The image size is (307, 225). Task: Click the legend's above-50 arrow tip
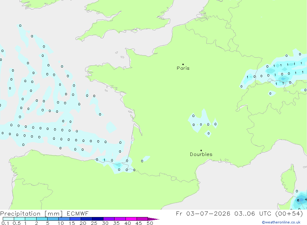(153, 219)
